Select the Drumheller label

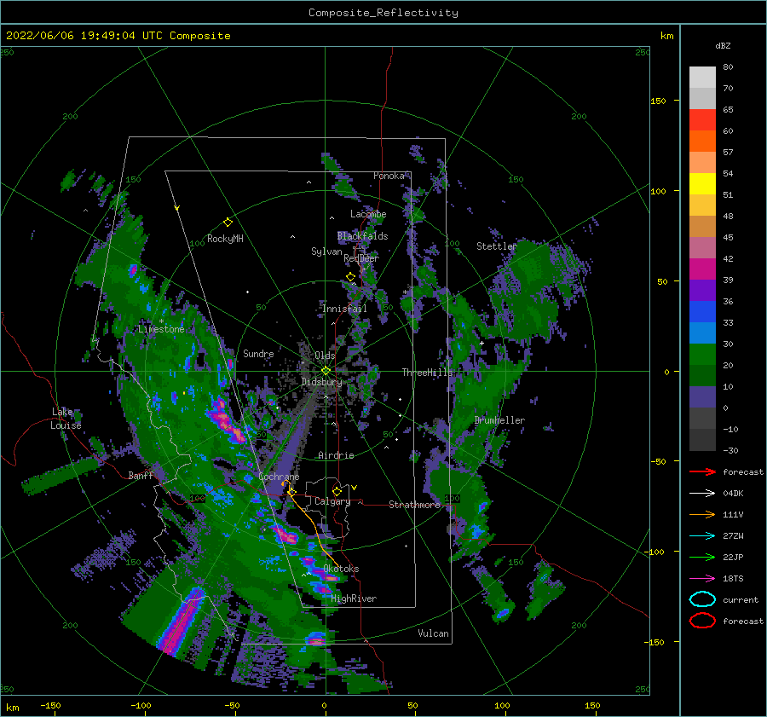(499, 420)
